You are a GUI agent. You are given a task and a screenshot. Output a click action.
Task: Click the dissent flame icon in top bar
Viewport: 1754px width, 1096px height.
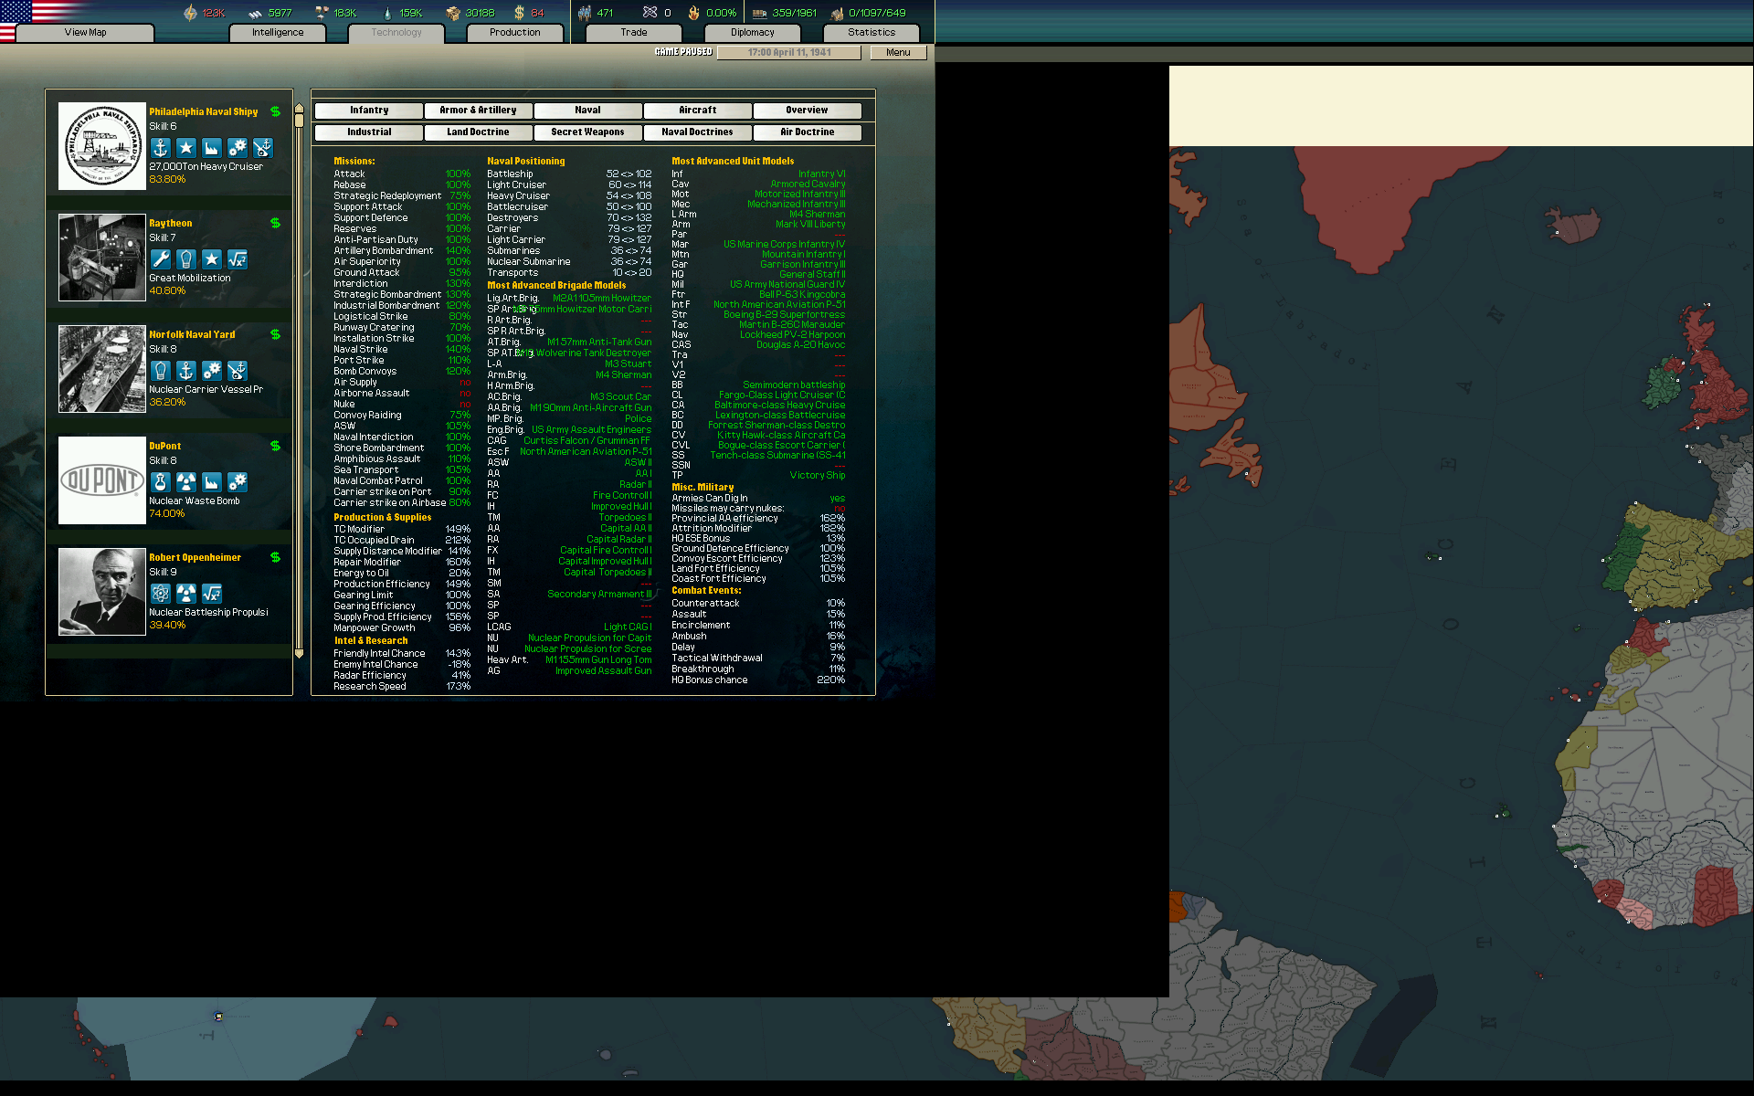click(693, 13)
